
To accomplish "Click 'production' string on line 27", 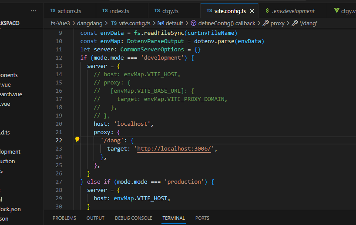I will [184, 181].
